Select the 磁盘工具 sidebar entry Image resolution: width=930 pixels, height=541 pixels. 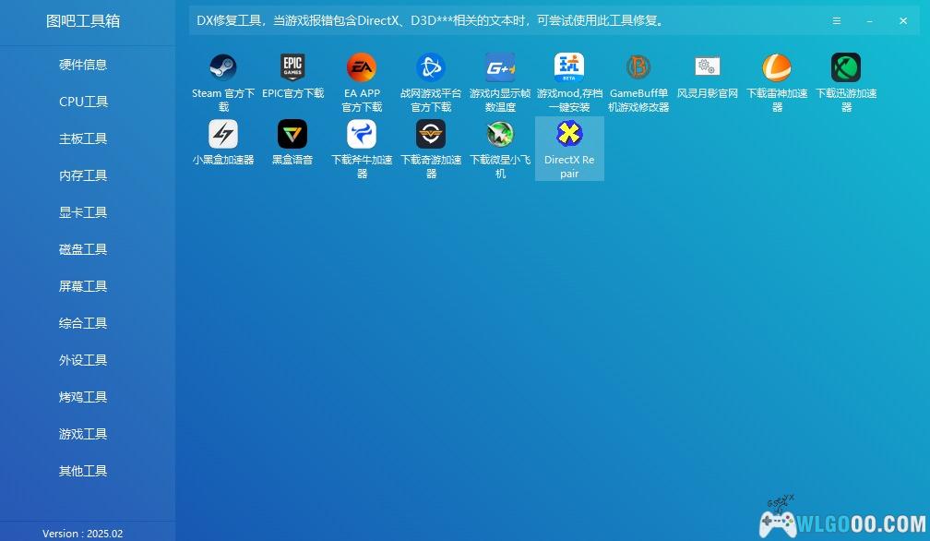(x=83, y=249)
